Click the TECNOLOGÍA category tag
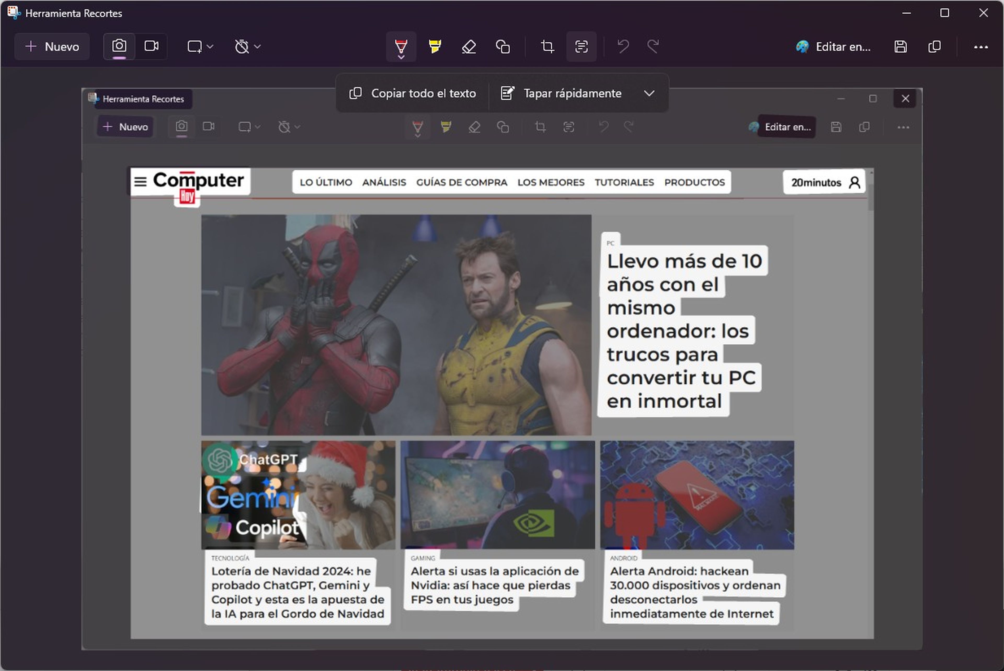 (x=230, y=558)
